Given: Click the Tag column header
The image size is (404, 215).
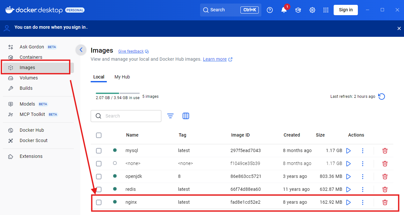Looking at the screenshot, I should 182,135.
